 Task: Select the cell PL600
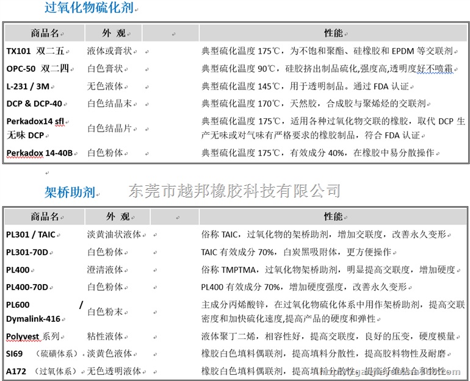coord(18,305)
